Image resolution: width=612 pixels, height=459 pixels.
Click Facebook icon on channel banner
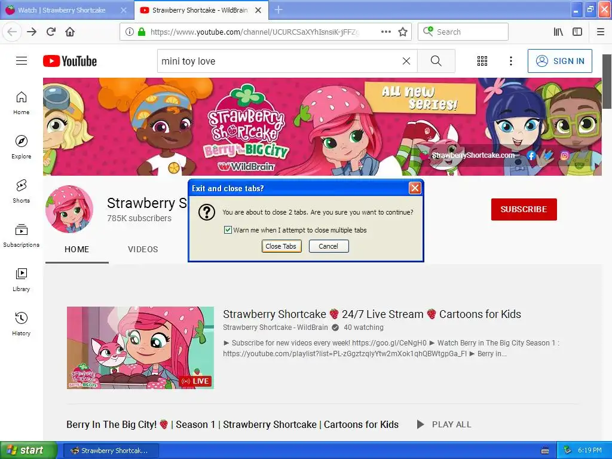531,155
